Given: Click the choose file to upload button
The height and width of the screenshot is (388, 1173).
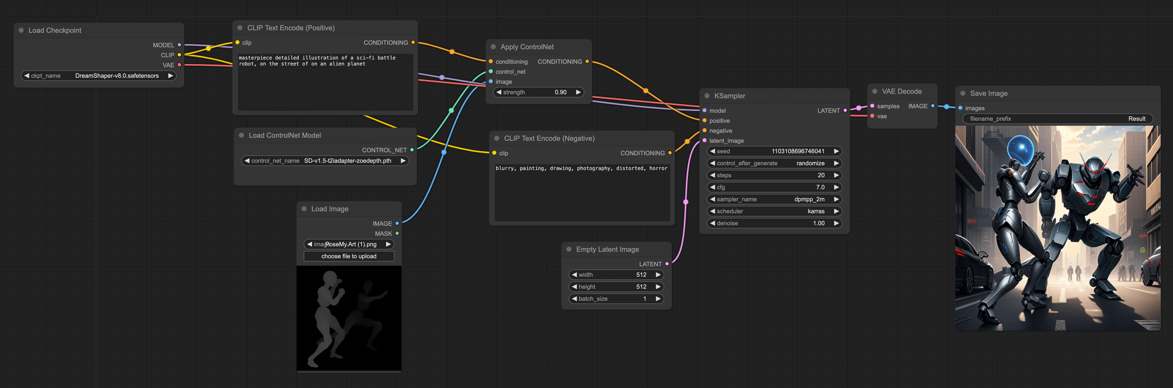Looking at the screenshot, I should click(349, 256).
